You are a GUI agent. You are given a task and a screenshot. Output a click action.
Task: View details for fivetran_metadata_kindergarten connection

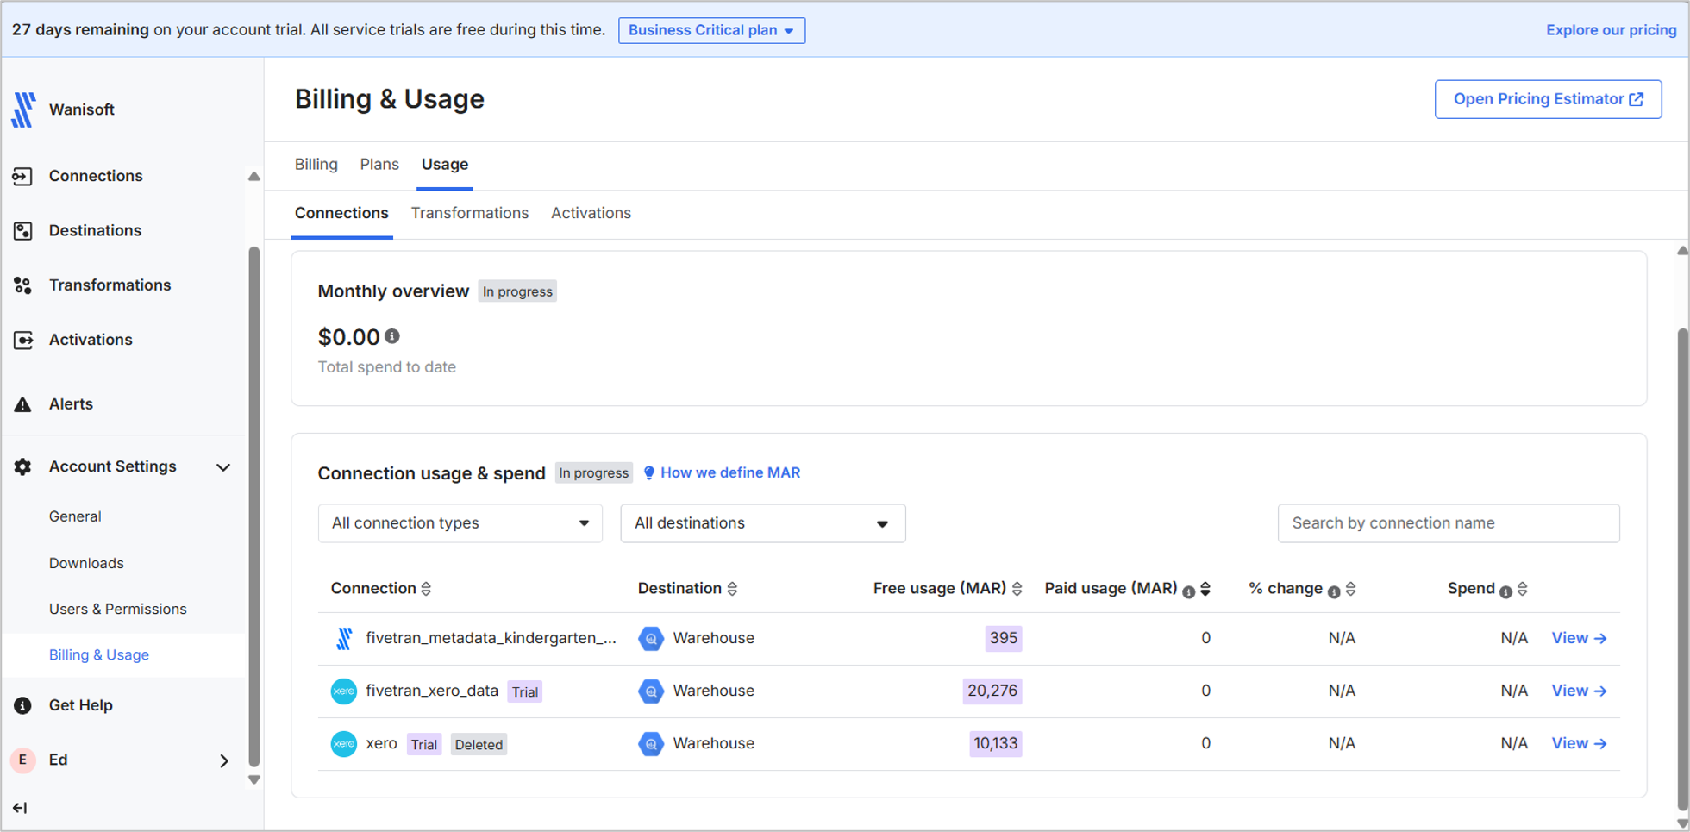(x=1579, y=638)
